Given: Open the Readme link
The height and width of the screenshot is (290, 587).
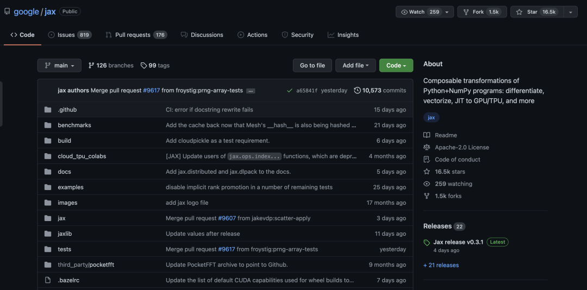Looking at the screenshot, I should point(440,135).
